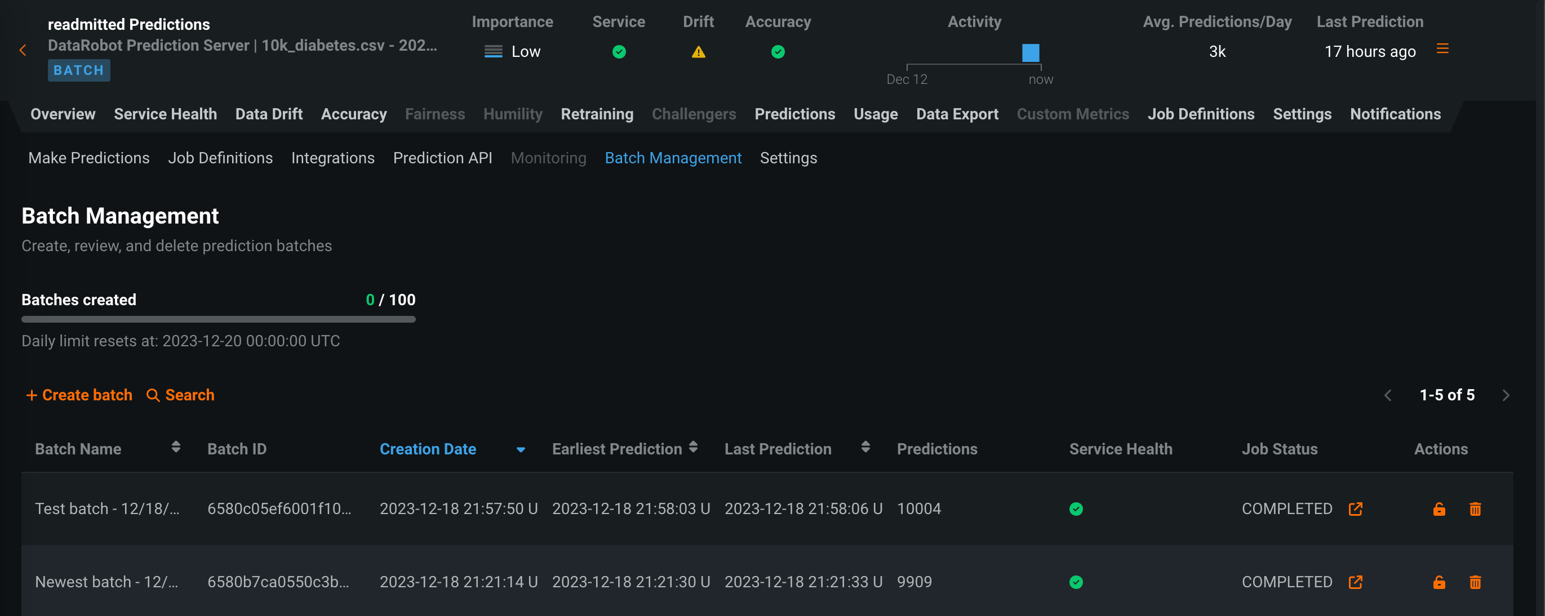
Task: Toggle the lock on the Newest batch row
Action: (1439, 582)
